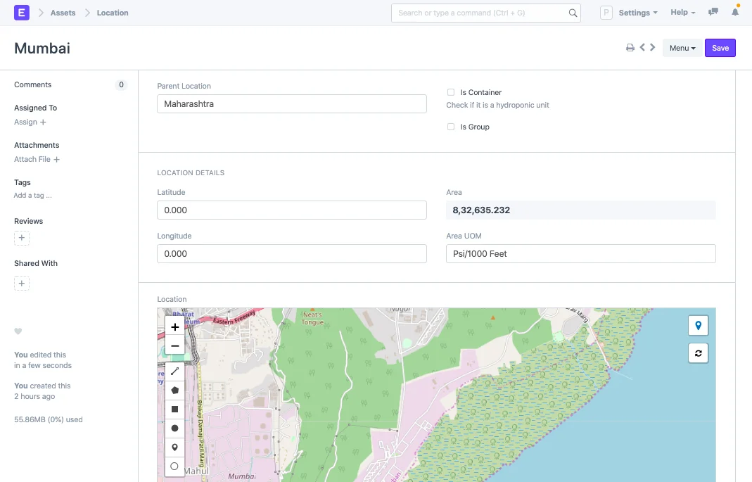
Task: Enable the Is Container checkbox
Action: (x=450, y=92)
